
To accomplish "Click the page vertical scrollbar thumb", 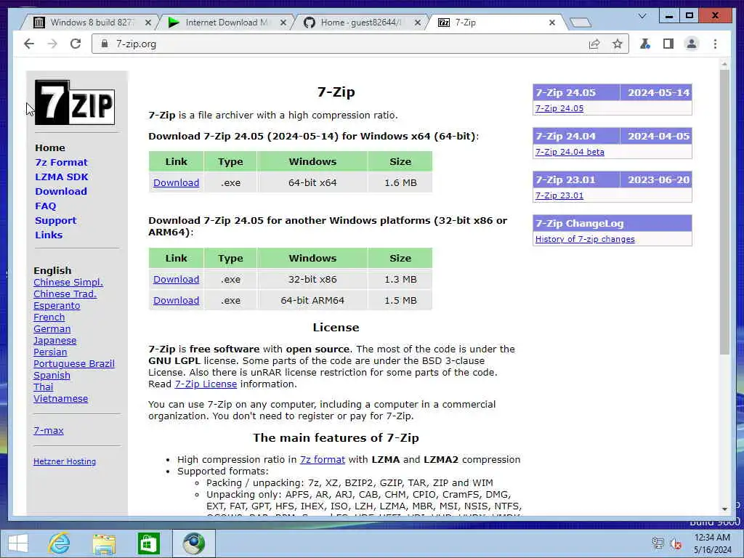I will [724, 213].
